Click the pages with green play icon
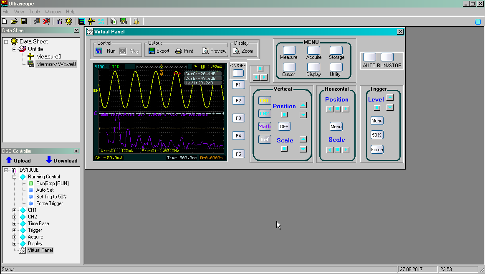Image resolution: width=485 pixels, height=274 pixels. (x=114, y=21)
